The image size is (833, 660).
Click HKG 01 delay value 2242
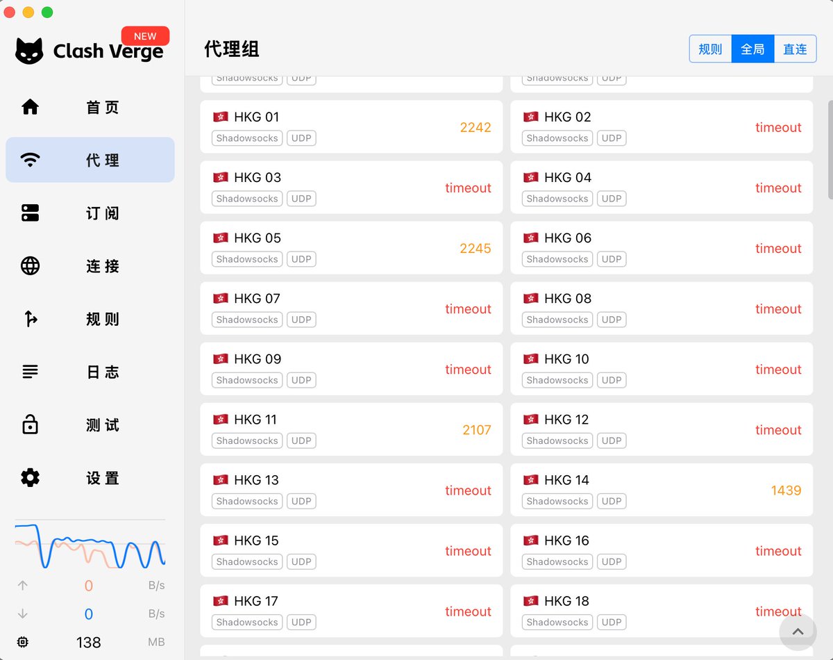[x=476, y=127]
